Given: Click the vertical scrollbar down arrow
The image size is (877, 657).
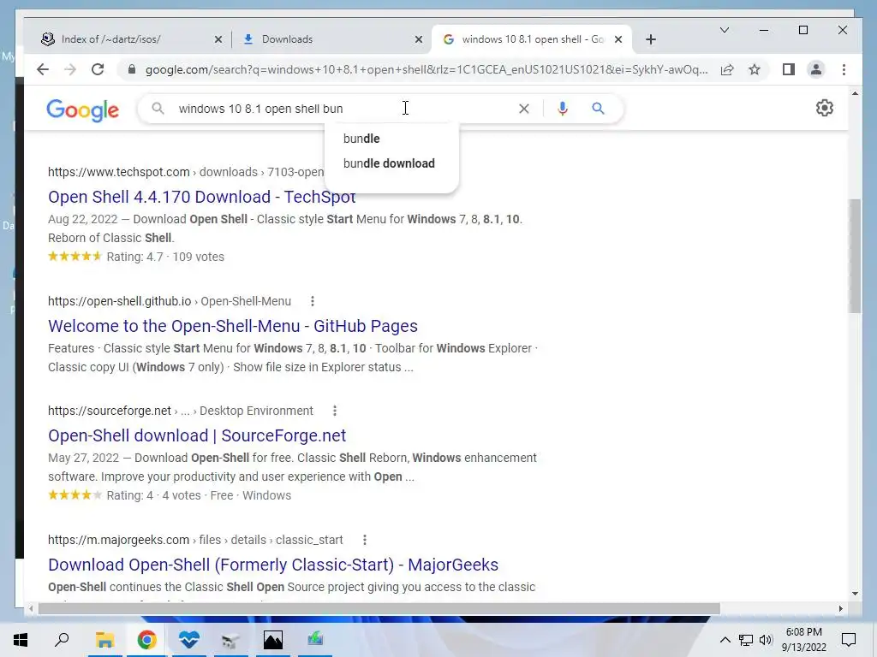Looking at the screenshot, I should [x=855, y=594].
